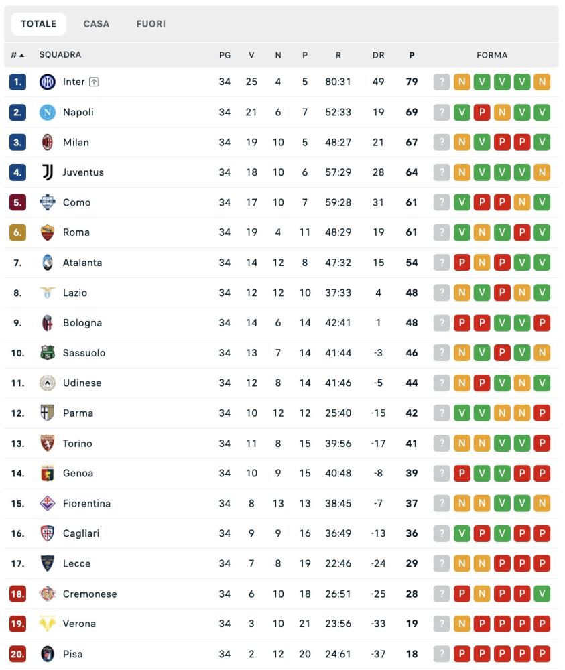The height and width of the screenshot is (670, 565).
Task: Click the Napoli club crest icon
Action: pyautogui.click(x=47, y=112)
